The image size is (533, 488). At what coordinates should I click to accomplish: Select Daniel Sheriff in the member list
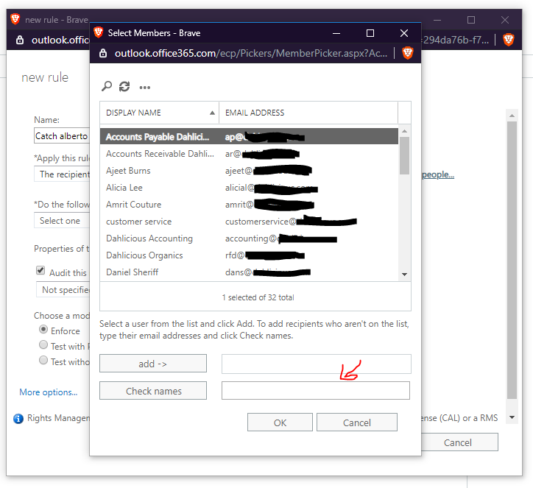click(x=249, y=272)
